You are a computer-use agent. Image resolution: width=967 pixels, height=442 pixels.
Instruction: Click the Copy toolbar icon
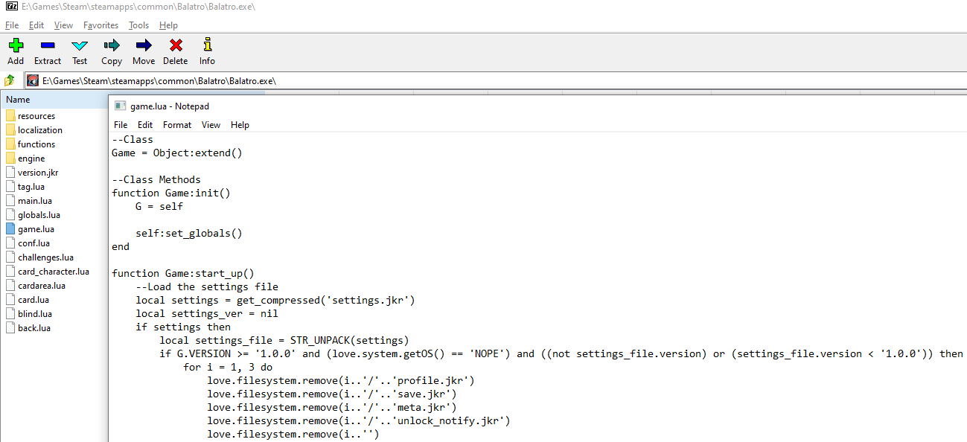[x=112, y=46]
